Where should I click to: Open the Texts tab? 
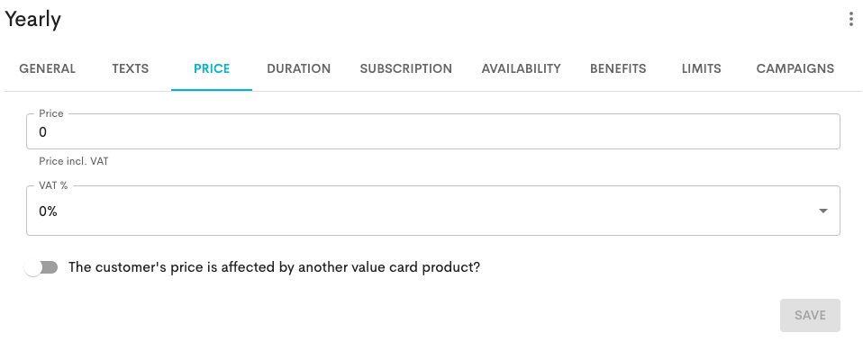pos(131,68)
